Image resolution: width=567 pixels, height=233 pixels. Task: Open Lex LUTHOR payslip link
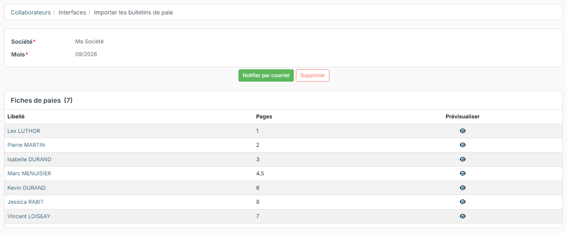click(x=24, y=131)
